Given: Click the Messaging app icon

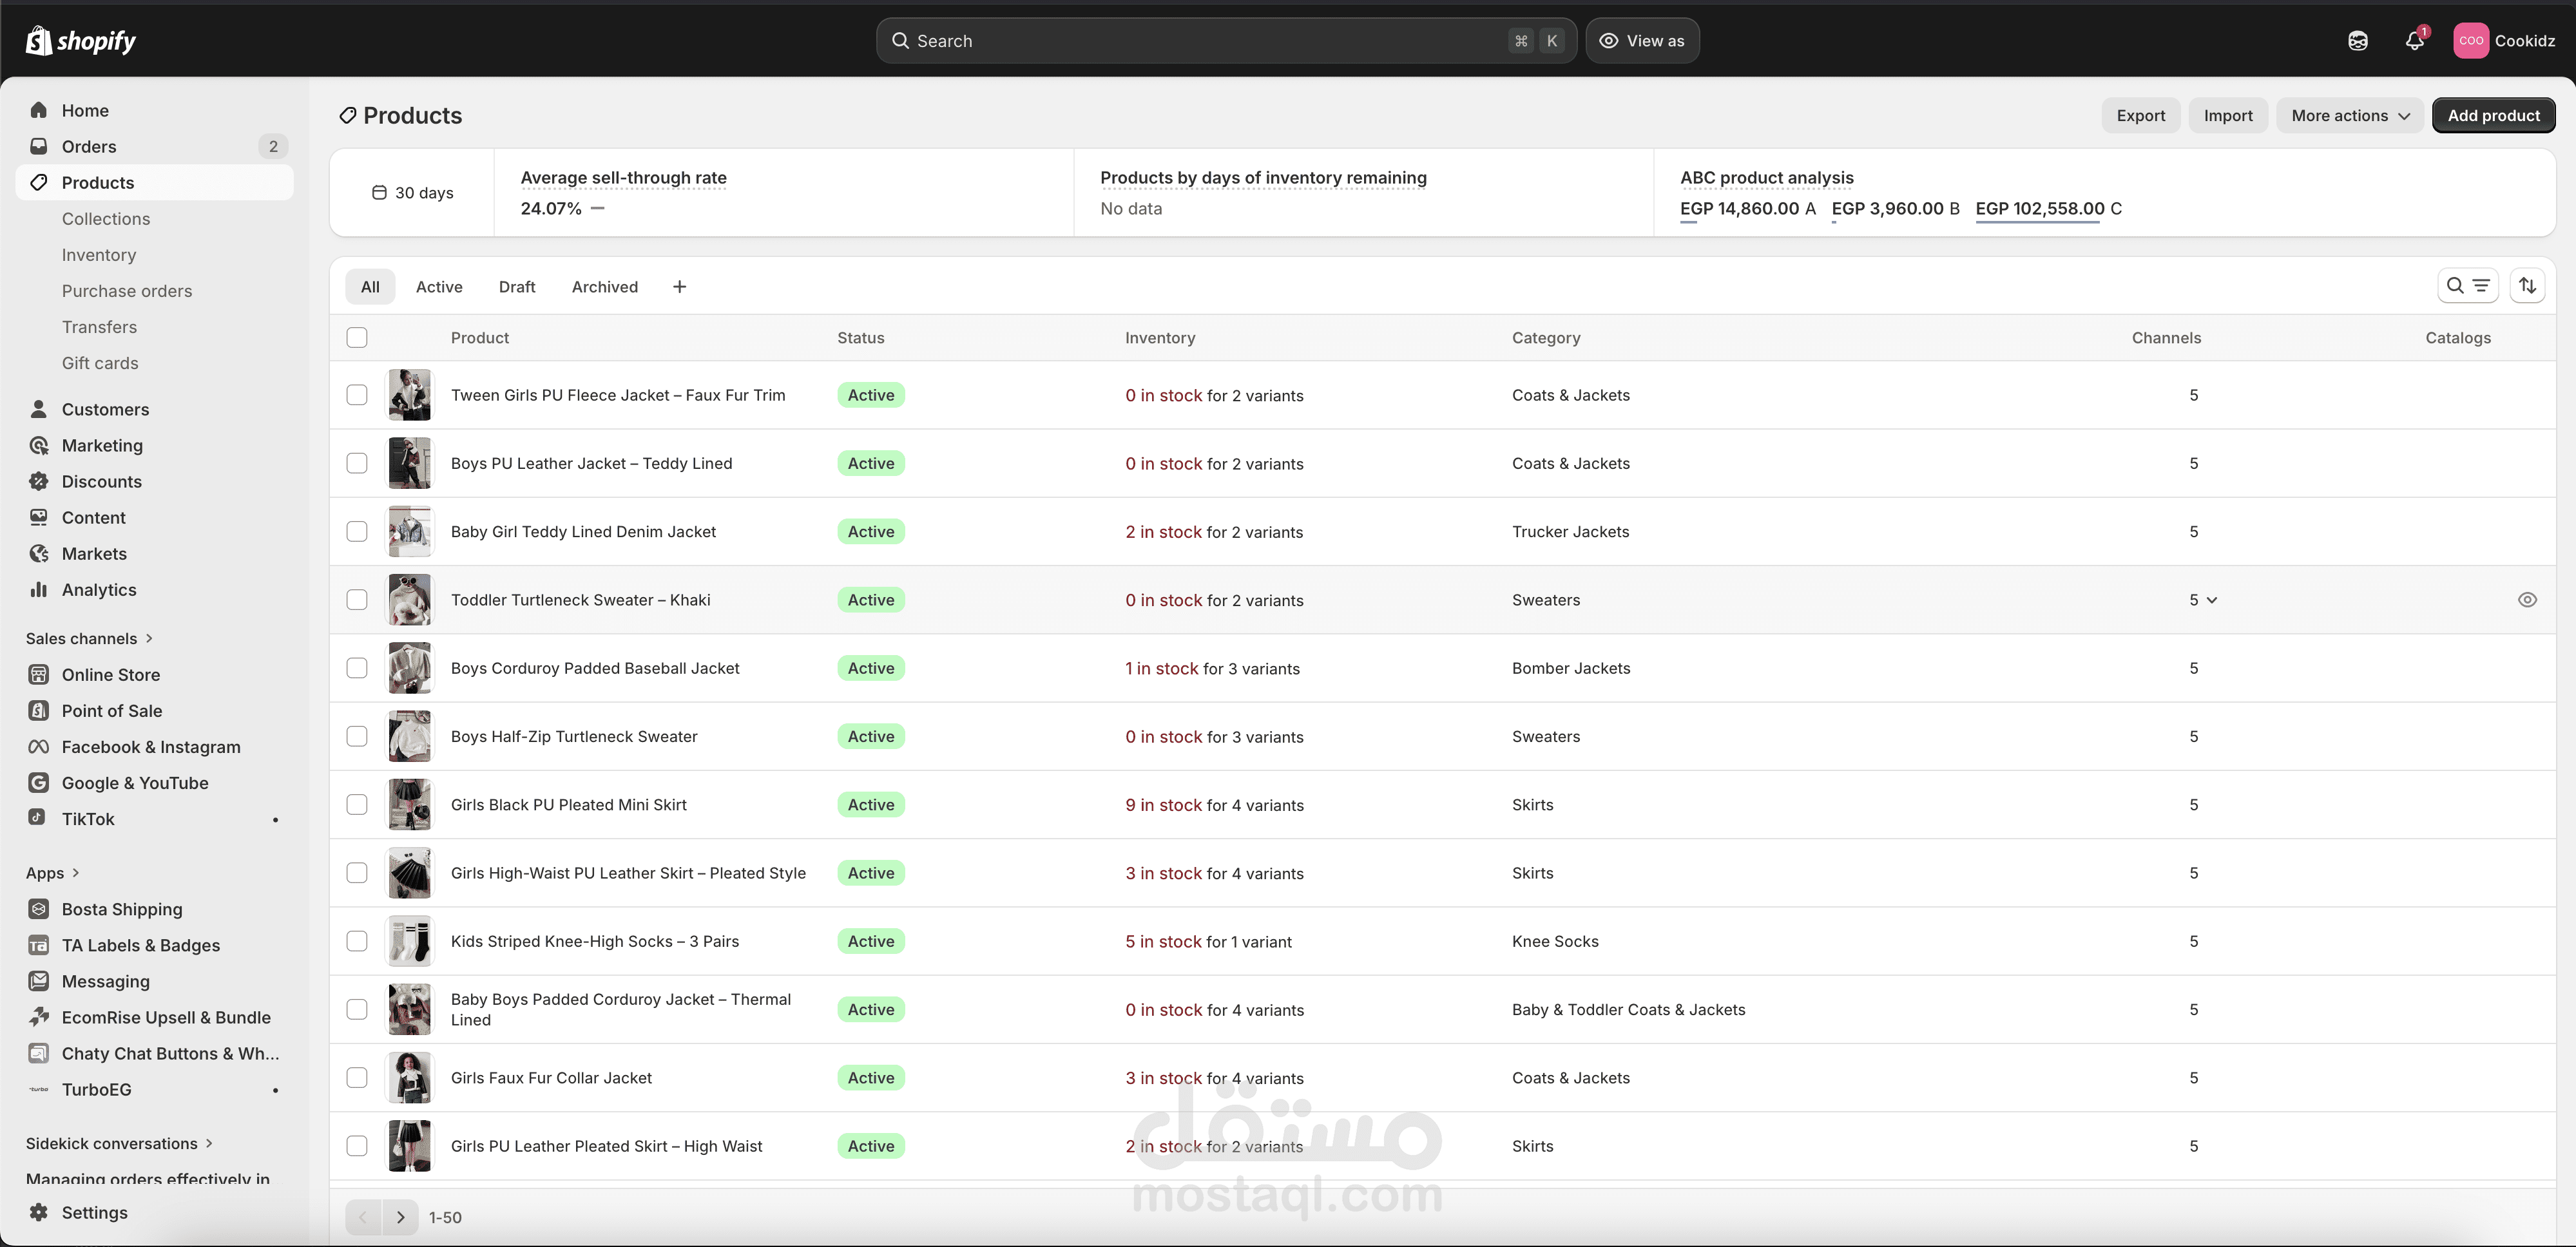Looking at the screenshot, I should (39, 981).
